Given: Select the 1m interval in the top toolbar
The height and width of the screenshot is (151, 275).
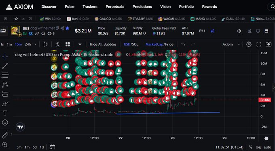Looking at the screenshot, I should tap(9, 45).
